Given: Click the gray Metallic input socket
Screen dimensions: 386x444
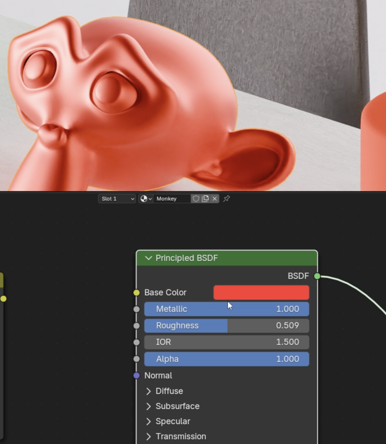Looking at the screenshot, I should pyautogui.click(x=137, y=309).
